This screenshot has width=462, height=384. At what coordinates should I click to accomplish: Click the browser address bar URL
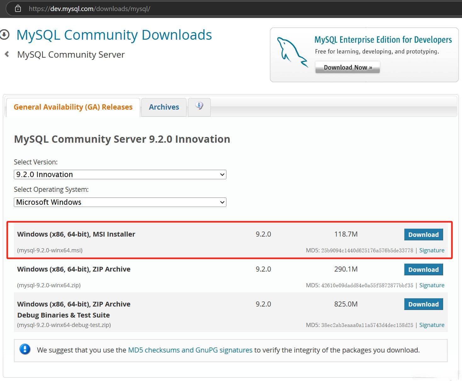(x=89, y=9)
